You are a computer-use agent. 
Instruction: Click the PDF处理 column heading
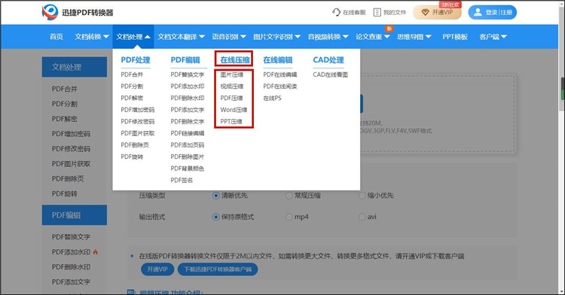[x=136, y=59]
